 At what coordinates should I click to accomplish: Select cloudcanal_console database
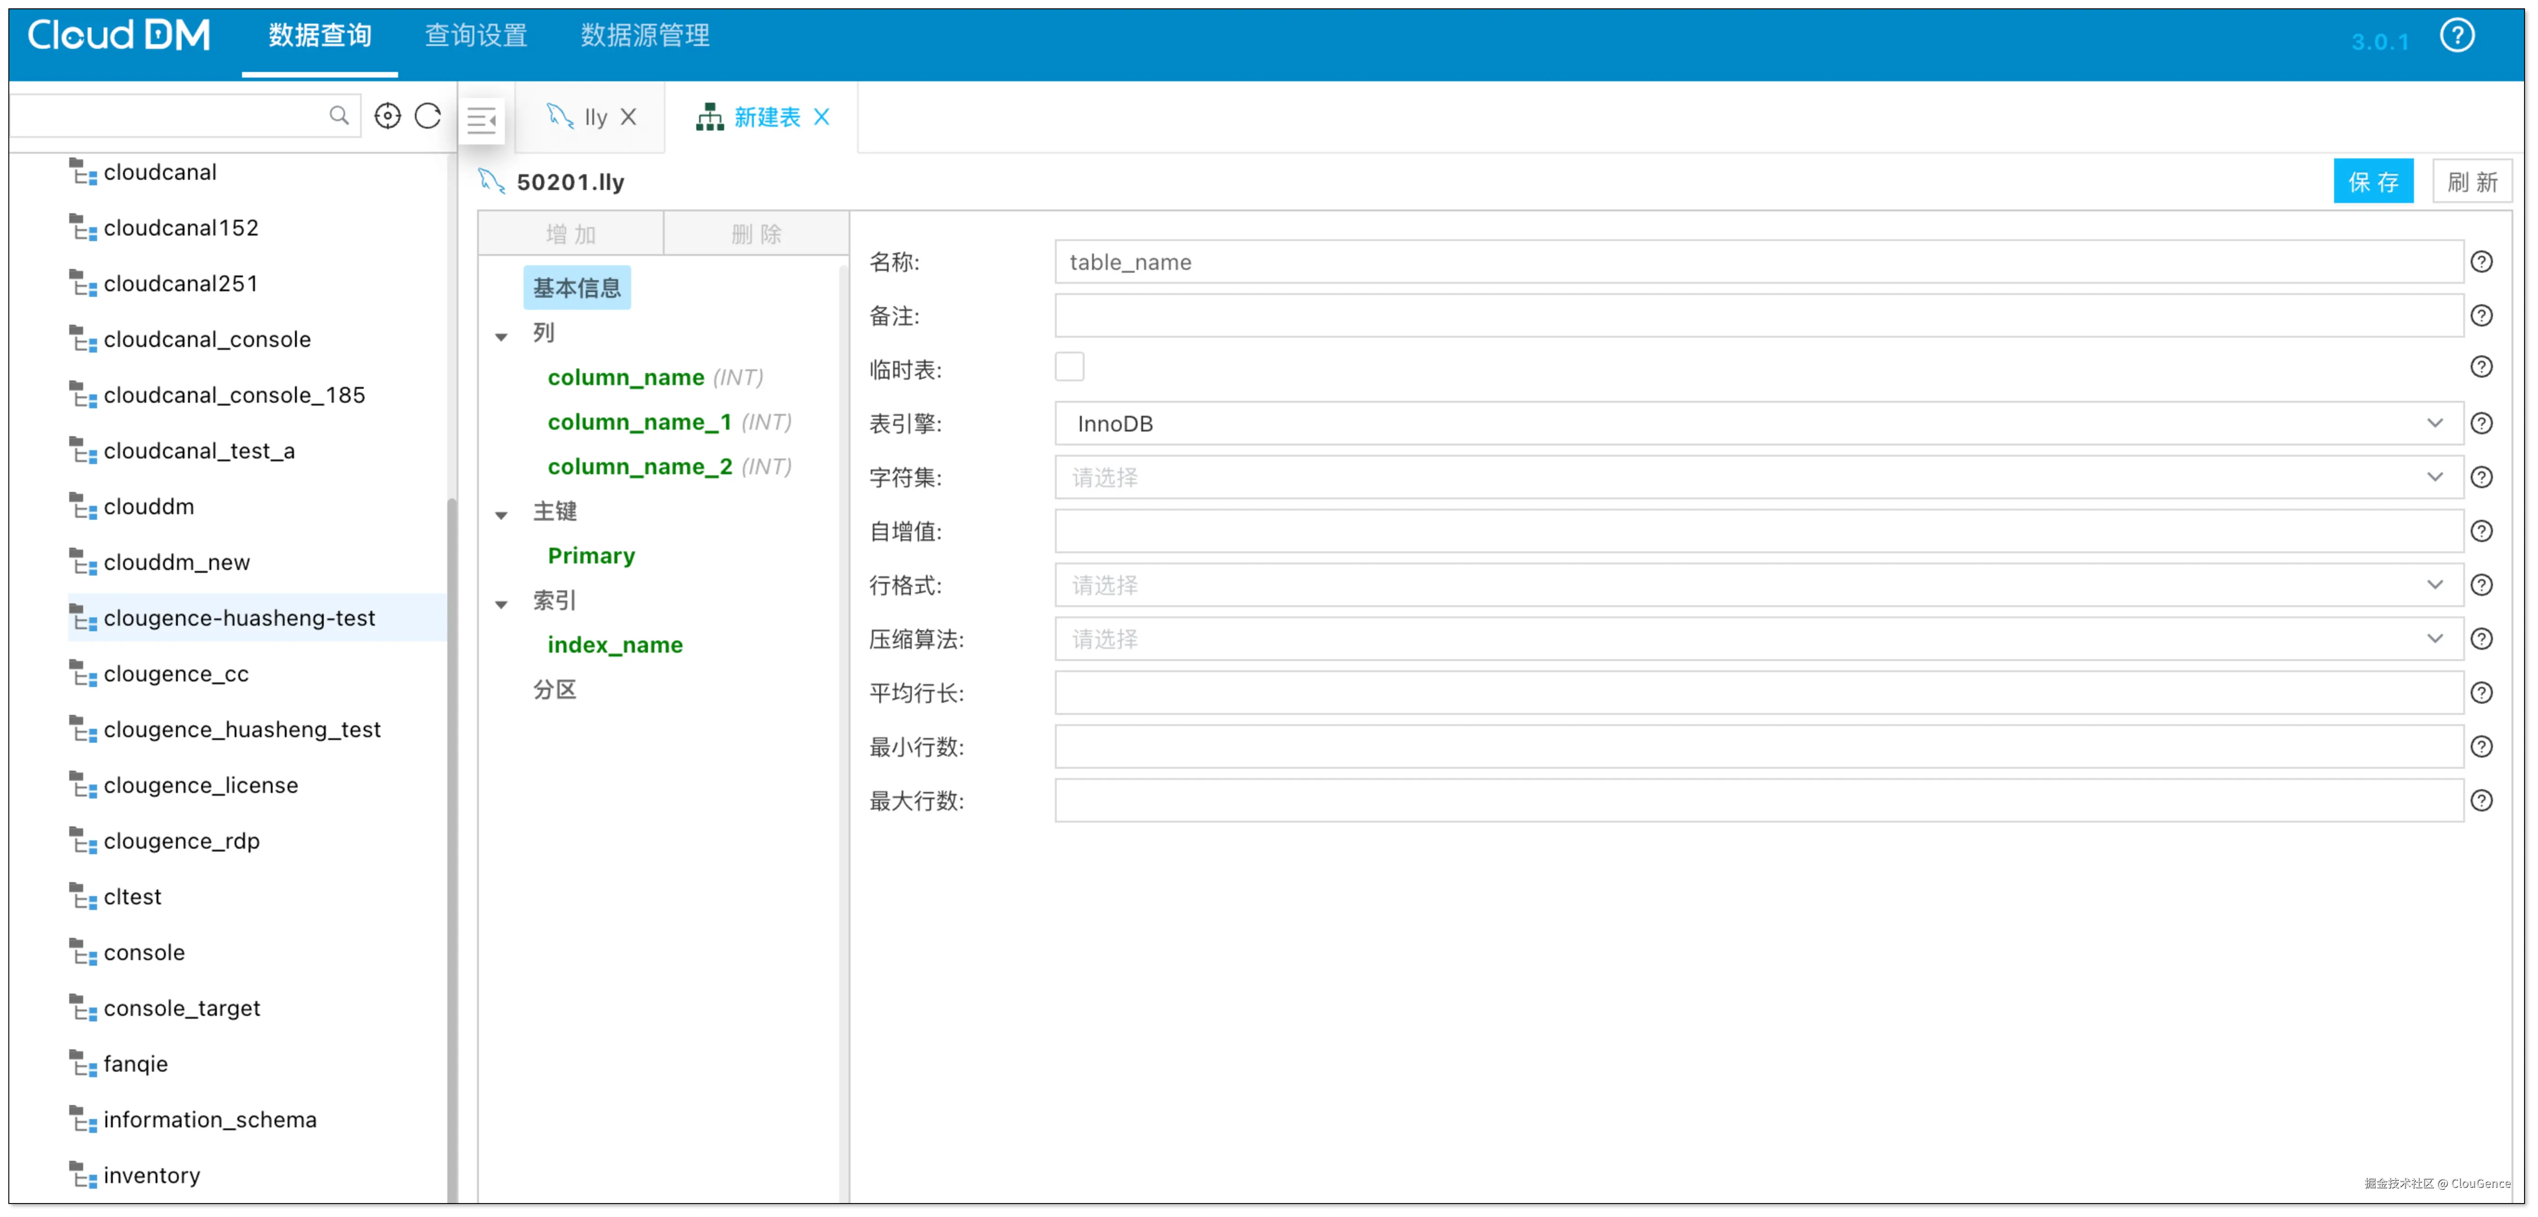point(207,340)
